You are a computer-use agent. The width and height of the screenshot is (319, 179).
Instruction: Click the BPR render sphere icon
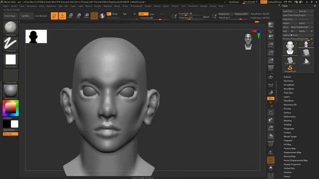(271, 25)
